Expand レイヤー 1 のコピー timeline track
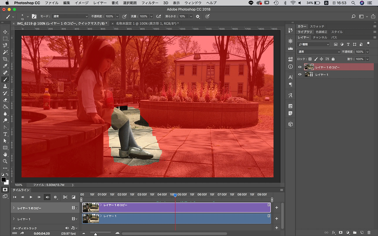Viewport: 378px width, 236px height. point(14,208)
